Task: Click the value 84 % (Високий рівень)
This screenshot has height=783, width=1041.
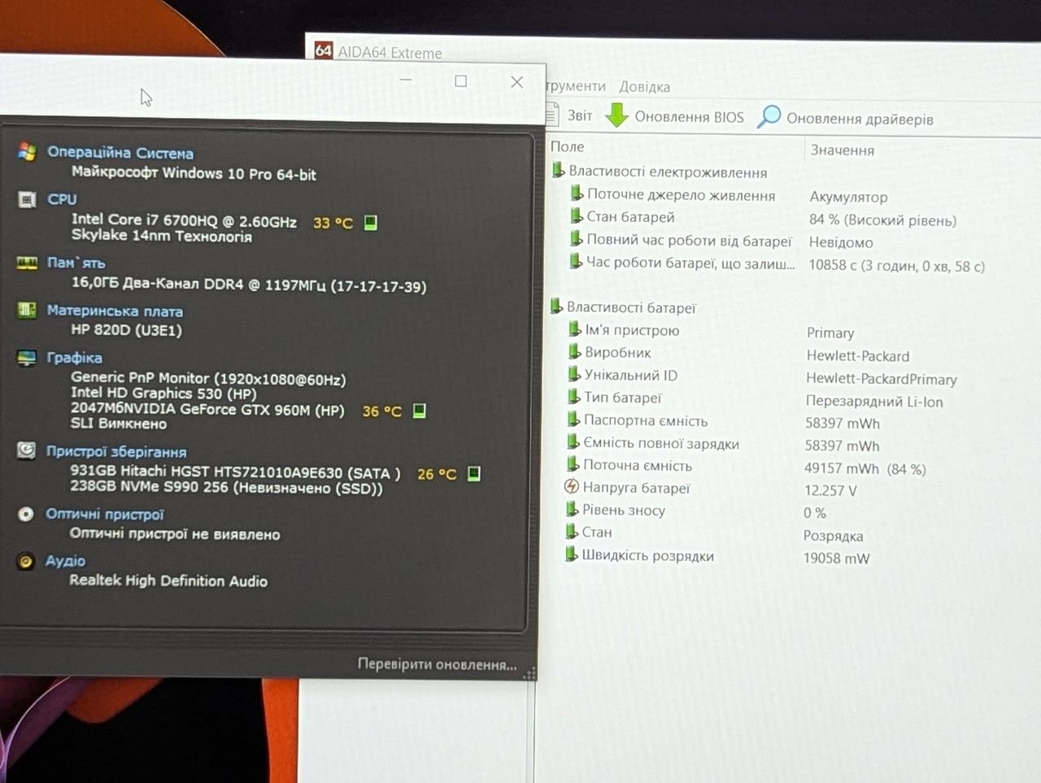Action: pos(882,220)
